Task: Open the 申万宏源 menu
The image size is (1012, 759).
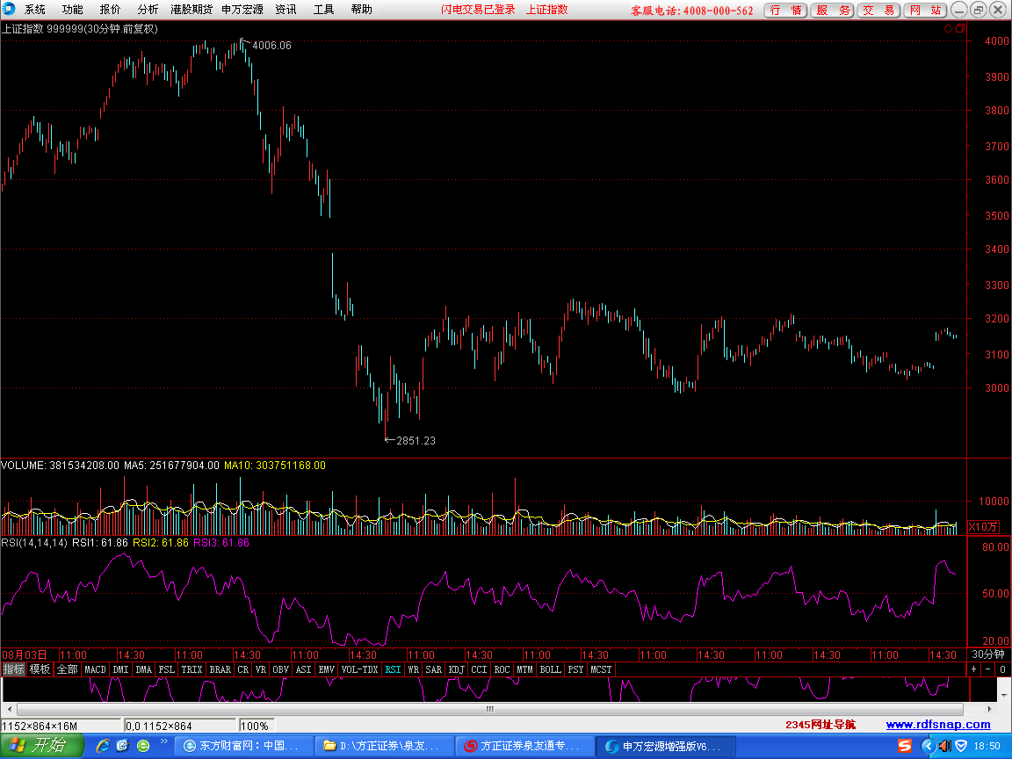Action: (242, 10)
